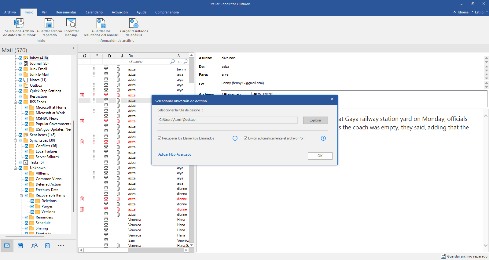Click Guardar archivo reparado status bar icon
The height and width of the screenshot is (260, 489).
tap(443, 256)
